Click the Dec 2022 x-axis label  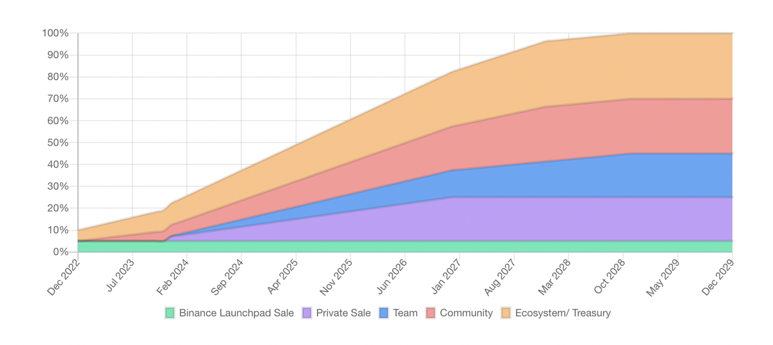[x=64, y=277]
